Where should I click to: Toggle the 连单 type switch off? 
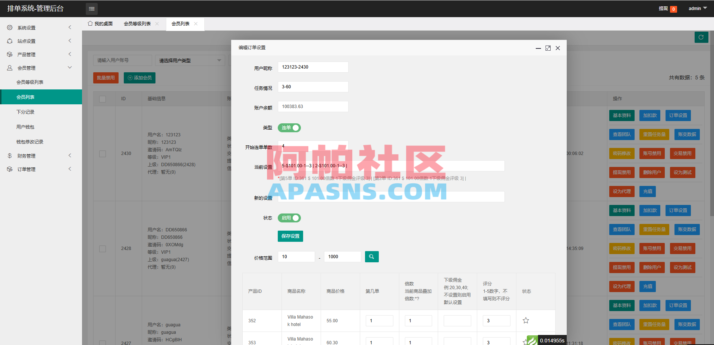pyautogui.click(x=289, y=127)
